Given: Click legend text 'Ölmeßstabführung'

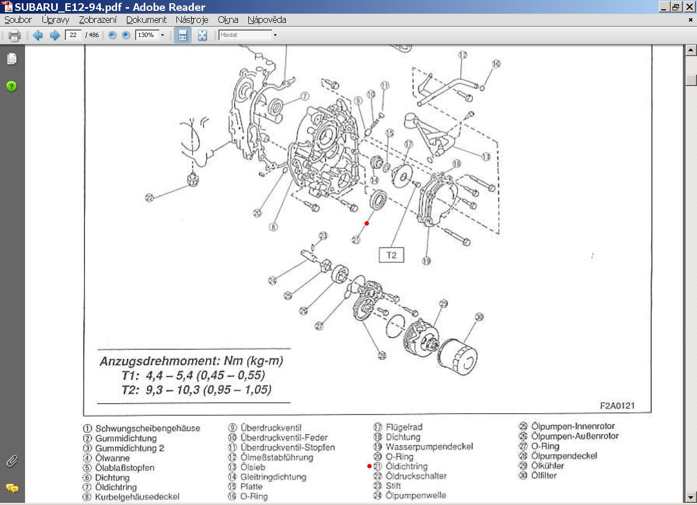Looking at the screenshot, I should click(x=277, y=458).
